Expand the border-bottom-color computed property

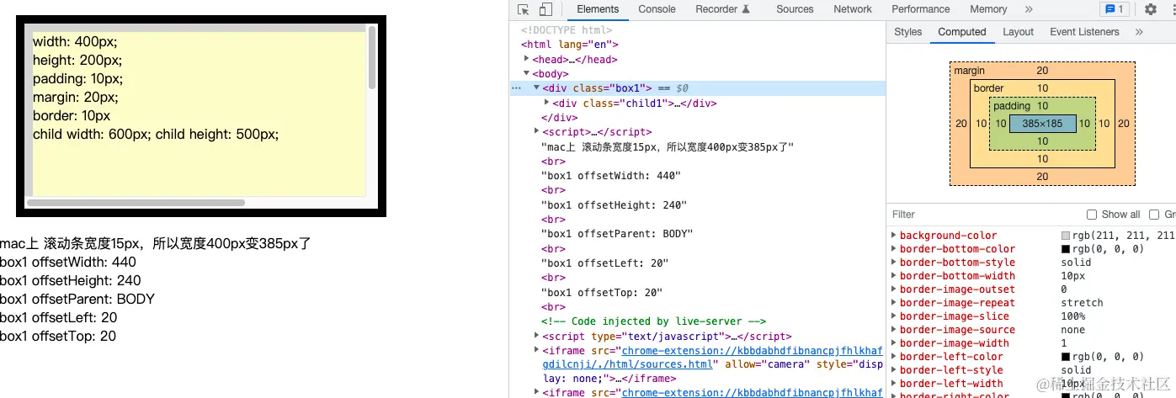coord(894,249)
